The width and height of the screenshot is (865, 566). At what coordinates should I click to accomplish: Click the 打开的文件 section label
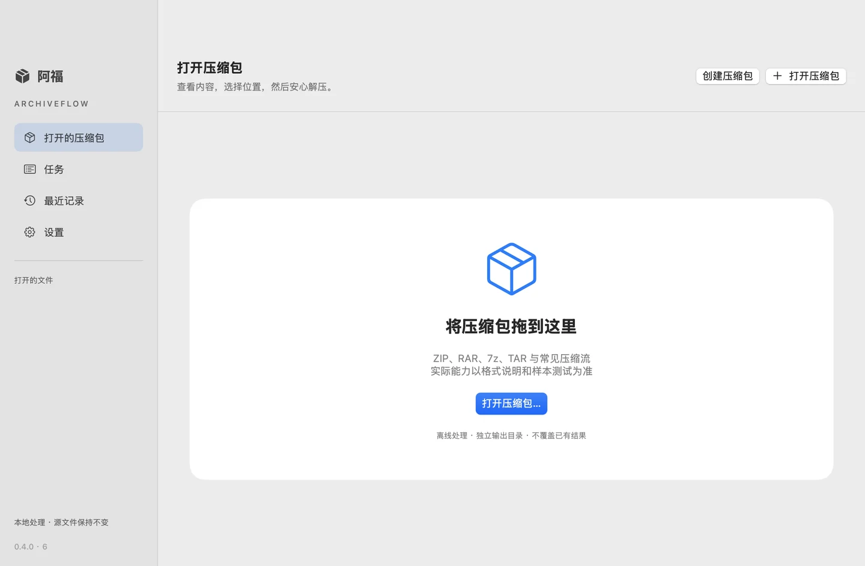34,280
